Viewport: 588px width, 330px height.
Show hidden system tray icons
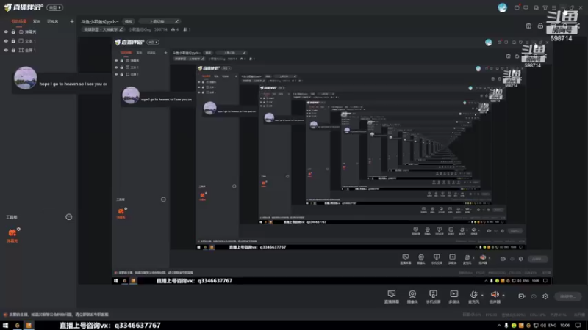499,326
